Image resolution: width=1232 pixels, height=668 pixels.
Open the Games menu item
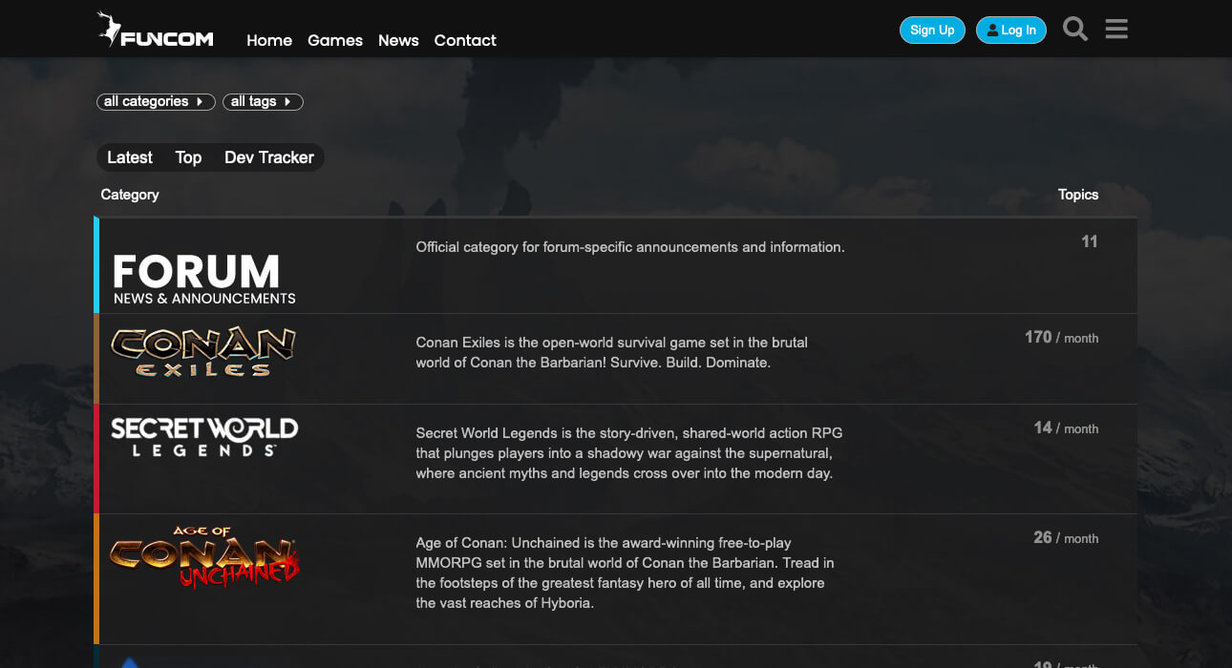click(x=335, y=40)
